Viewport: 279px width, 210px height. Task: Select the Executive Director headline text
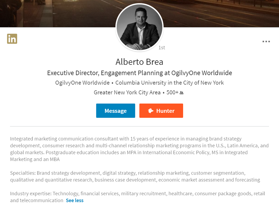point(139,73)
